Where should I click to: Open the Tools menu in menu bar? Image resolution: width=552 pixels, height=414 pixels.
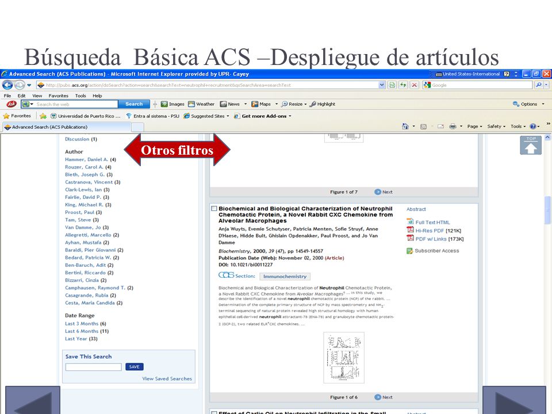click(80, 96)
